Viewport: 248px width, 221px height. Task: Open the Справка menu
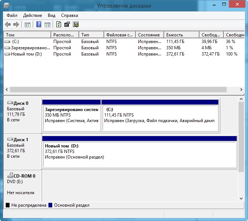(x=69, y=15)
